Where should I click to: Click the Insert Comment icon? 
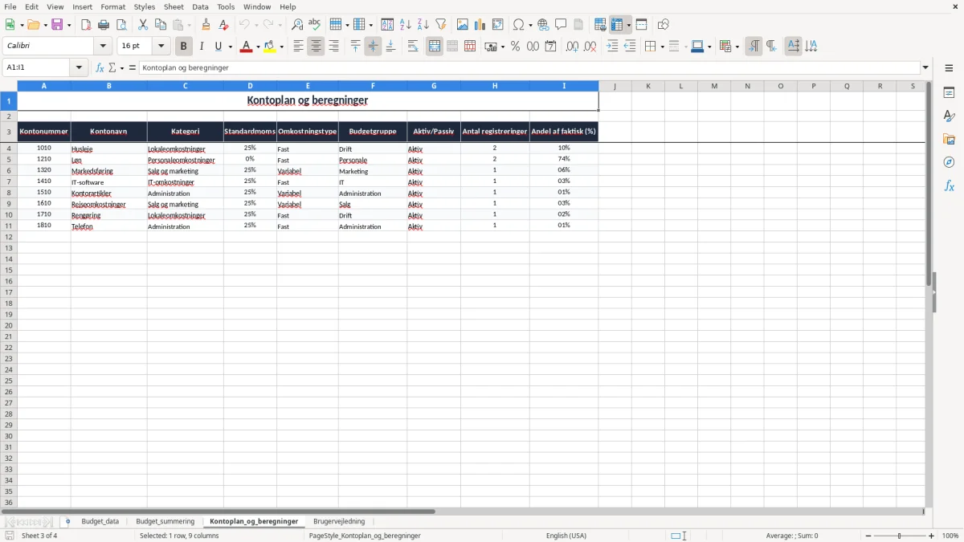pyautogui.click(x=561, y=25)
